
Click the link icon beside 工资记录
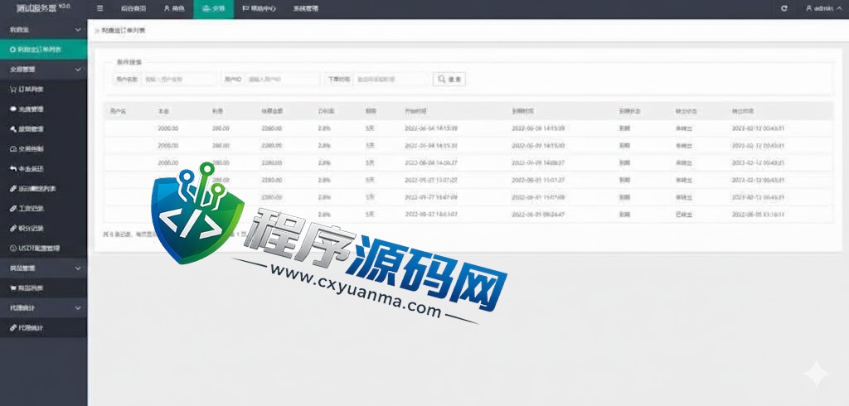13,209
